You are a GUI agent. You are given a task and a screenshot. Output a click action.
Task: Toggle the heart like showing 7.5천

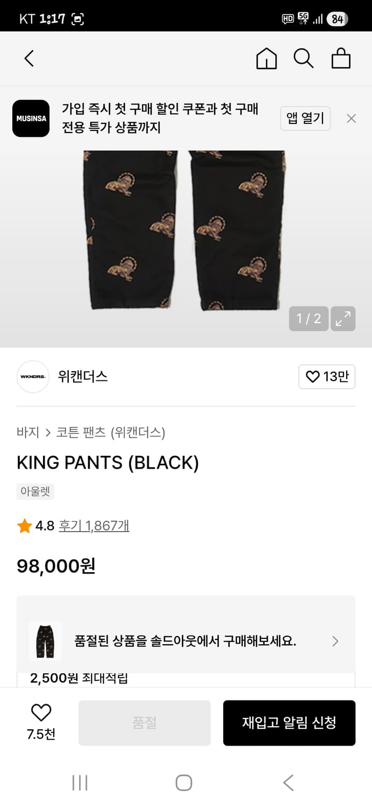tap(40, 716)
